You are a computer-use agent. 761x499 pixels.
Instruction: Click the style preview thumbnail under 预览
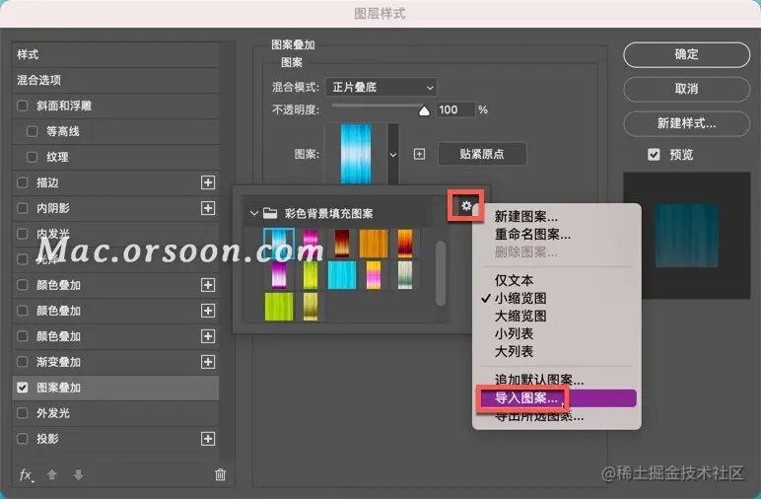point(687,236)
